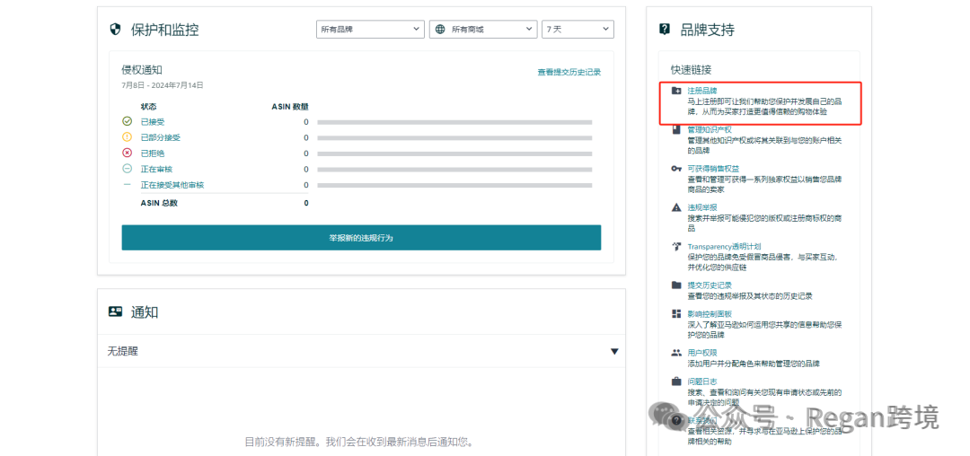Click the dash icon for 正在接受其他审核
This screenshot has width=970, height=456.
point(128,185)
